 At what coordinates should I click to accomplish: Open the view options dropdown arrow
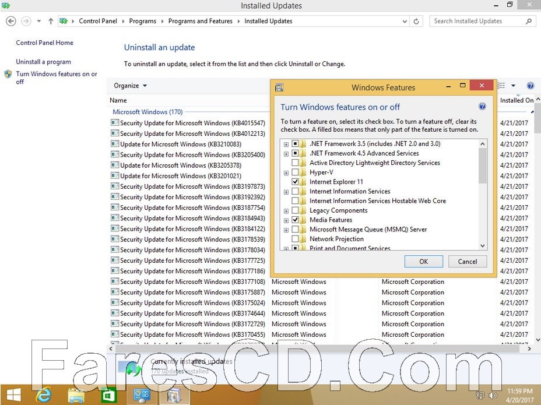pos(513,86)
